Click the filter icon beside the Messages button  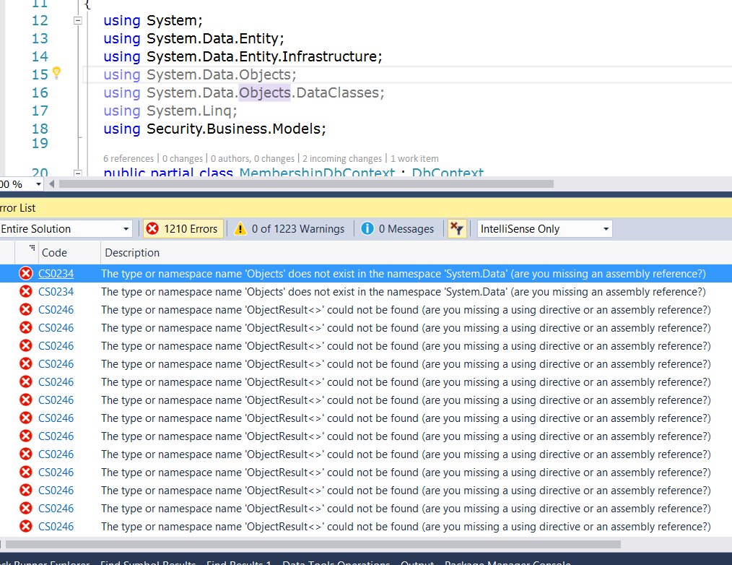(x=458, y=228)
